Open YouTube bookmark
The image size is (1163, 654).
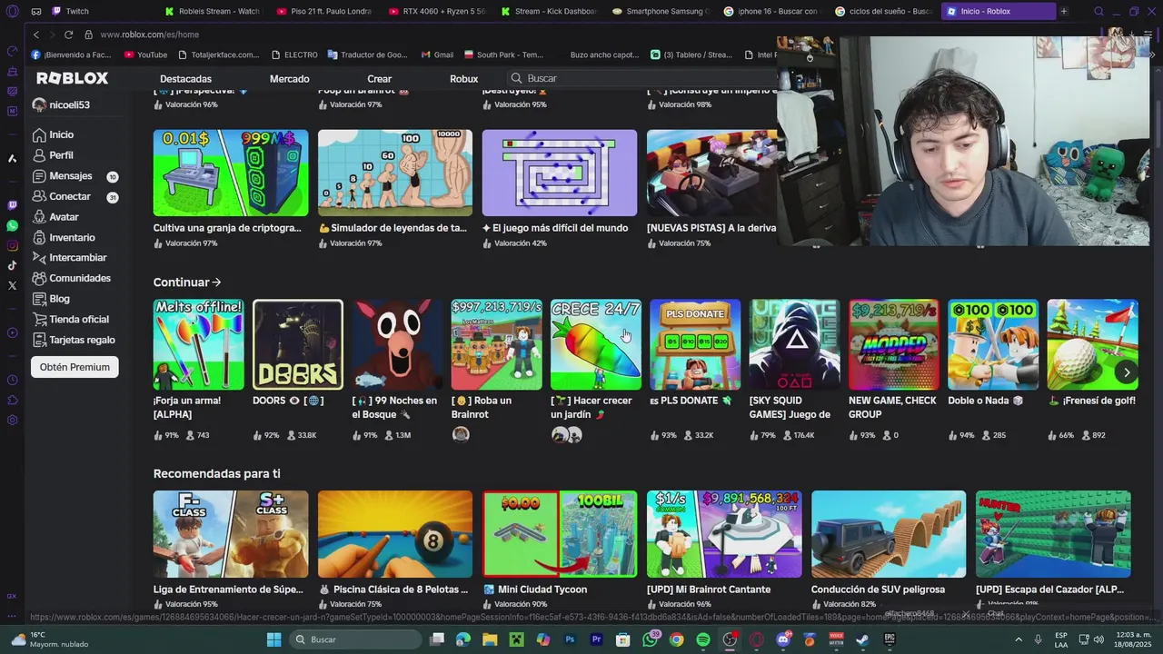[x=144, y=54]
